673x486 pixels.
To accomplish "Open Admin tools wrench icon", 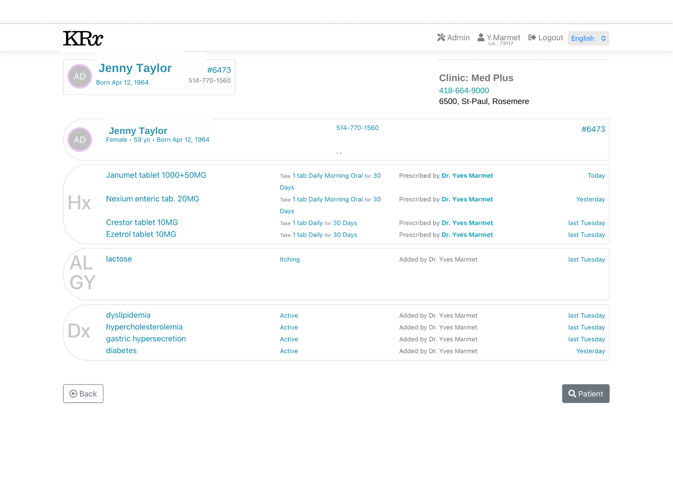I will click(x=441, y=38).
